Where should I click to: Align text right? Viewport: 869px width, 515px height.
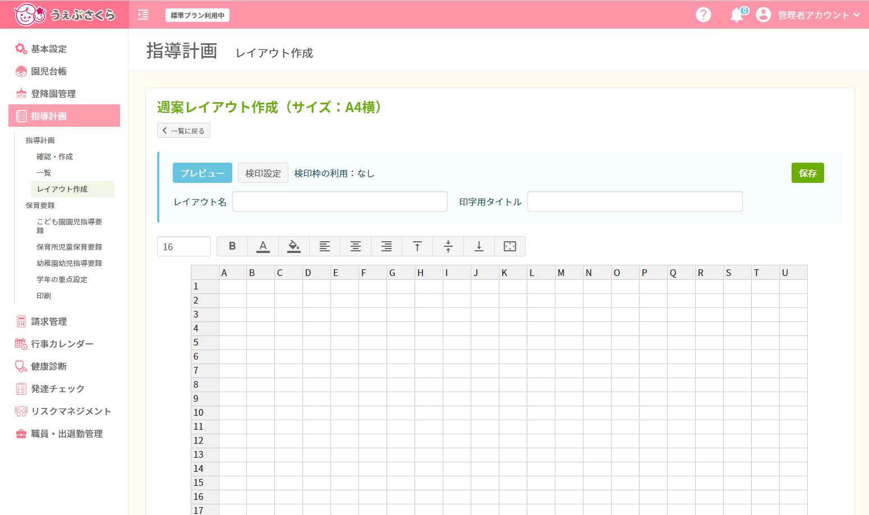[387, 246]
